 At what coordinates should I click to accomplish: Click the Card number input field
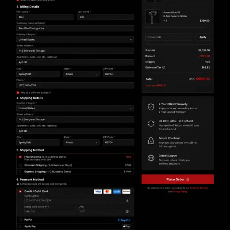[77, 200]
